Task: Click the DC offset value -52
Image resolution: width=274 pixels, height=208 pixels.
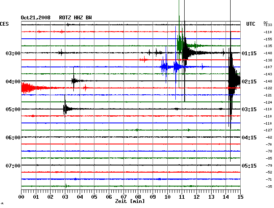Action: click(269, 172)
